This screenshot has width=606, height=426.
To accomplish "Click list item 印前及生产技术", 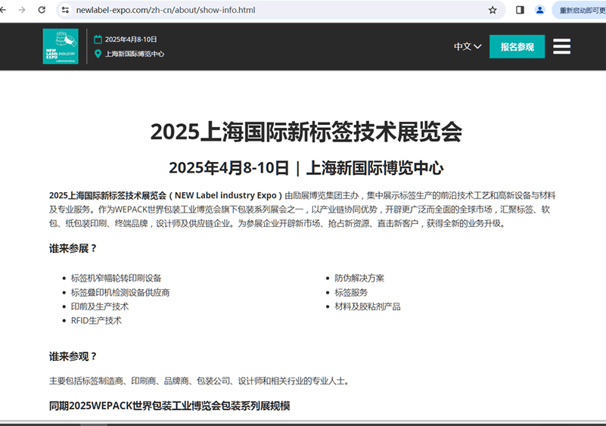I will coord(100,306).
